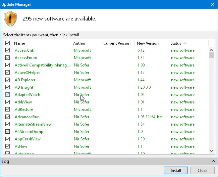The image size is (218, 177).
Task: Click the Close button
Action: (x=203, y=171)
